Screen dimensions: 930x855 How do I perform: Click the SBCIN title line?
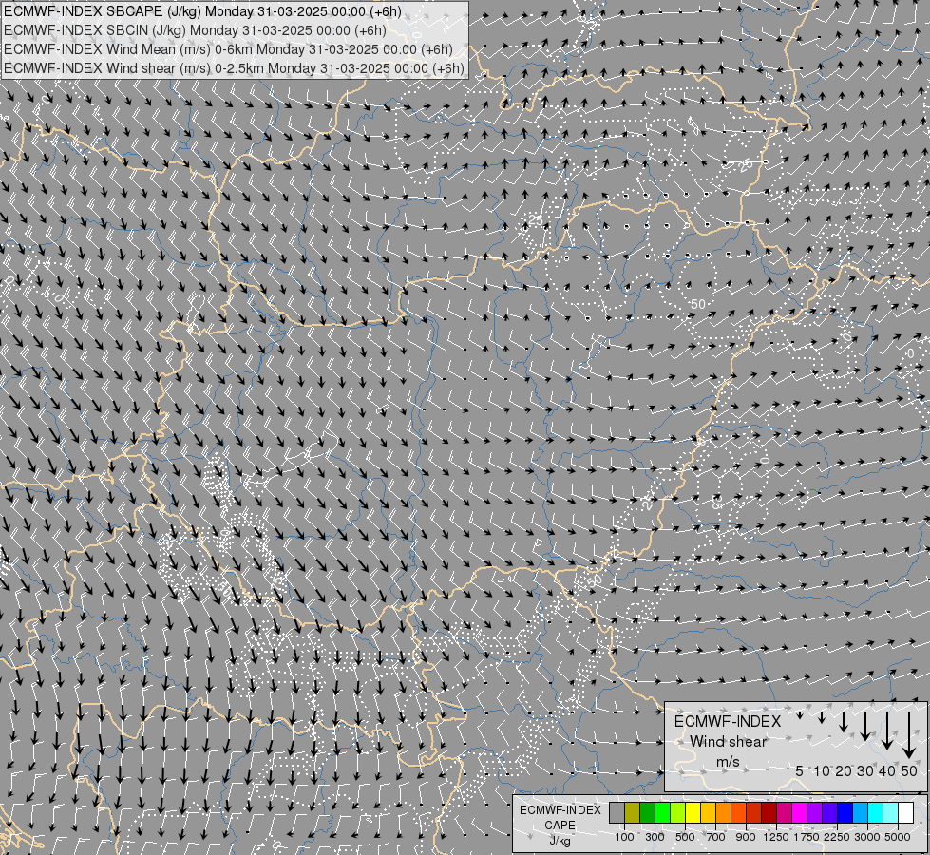click(195, 30)
